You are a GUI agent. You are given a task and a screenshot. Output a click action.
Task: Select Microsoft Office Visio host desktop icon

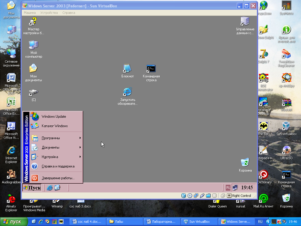[x=11, y=130]
